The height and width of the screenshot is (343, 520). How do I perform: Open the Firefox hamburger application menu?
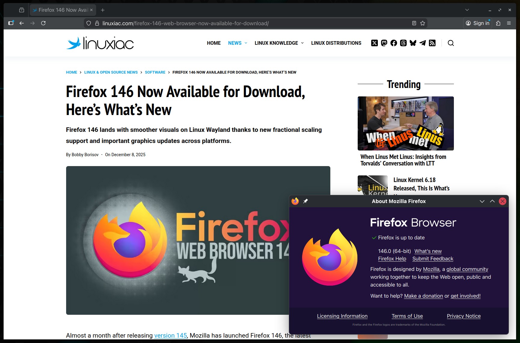tap(509, 23)
